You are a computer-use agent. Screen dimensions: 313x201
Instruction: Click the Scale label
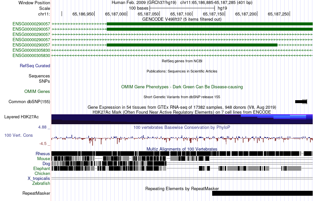pyautogui.click(x=44, y=8)
